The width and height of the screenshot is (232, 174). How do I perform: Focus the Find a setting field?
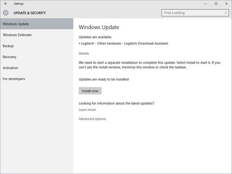(x=195, y=13)
